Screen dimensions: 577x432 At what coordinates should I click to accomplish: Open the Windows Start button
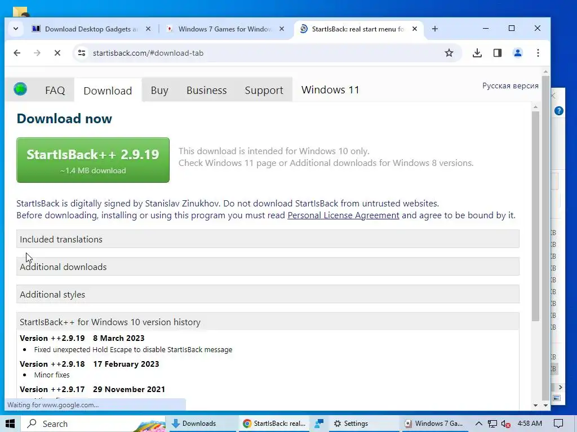point(10,424)
